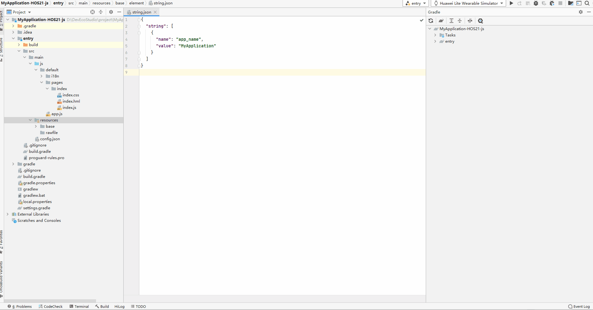The width and height of the screenshot is (593, 310).
Task: Click the Structure vertical sidebar tab
Action: point(2,49)
